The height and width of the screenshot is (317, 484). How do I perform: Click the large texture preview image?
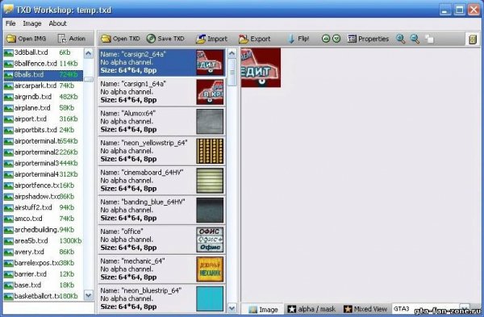pyautogui.click(x=261, y=68)
